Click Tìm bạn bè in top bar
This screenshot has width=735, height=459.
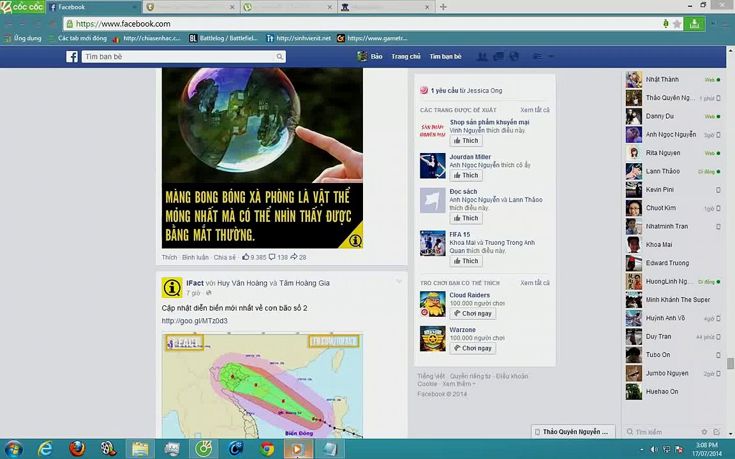tap(445, 57)
